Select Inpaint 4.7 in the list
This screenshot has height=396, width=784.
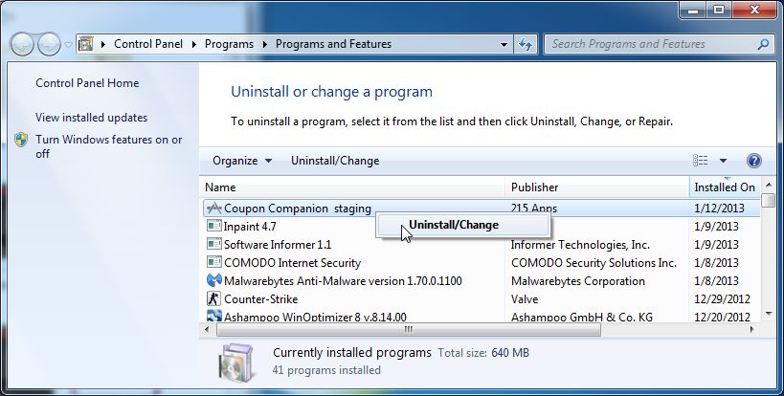(x=250, y=226)
